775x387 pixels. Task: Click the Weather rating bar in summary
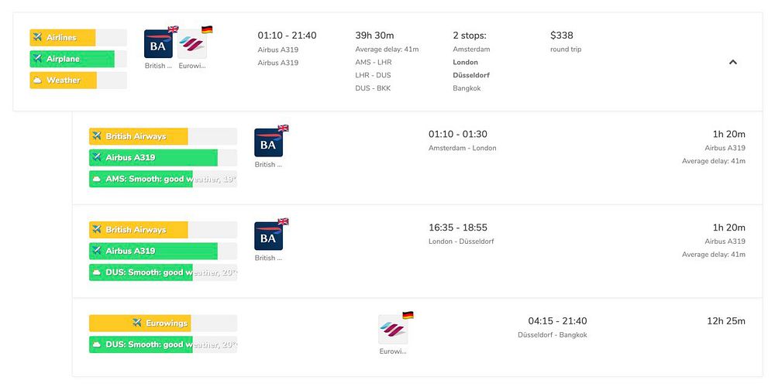click(77, 80)
